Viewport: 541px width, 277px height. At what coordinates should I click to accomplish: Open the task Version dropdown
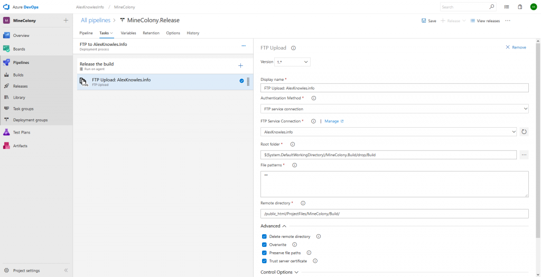[292, 62]
